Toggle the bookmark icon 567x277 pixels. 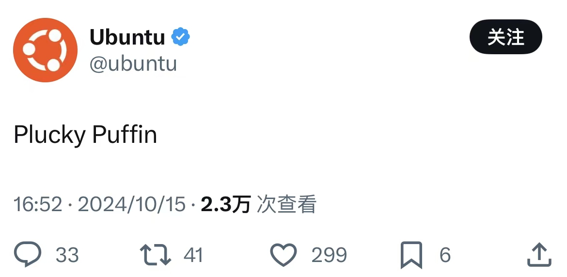[x=411, y=255]
